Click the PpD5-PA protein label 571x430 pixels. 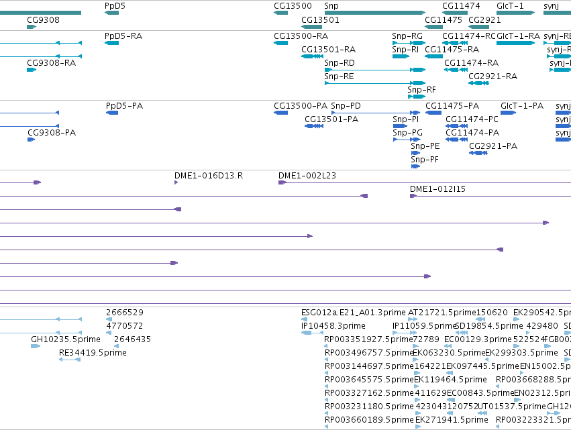tap(124, 106)
